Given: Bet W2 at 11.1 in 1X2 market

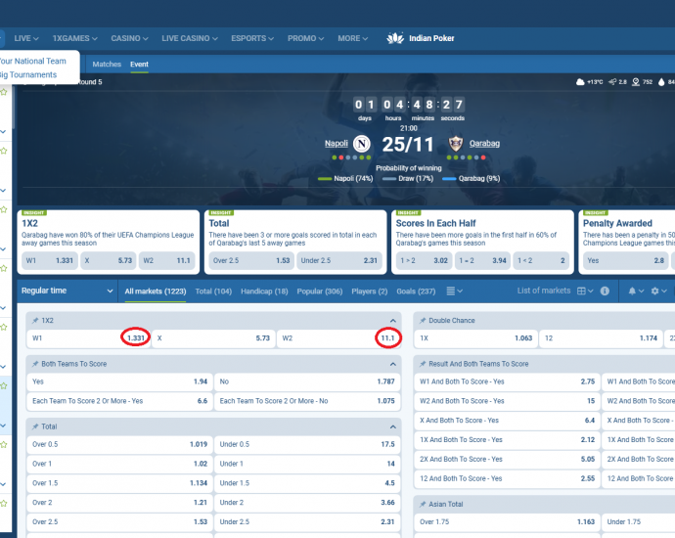Looking at the screenshot, I should pyautogui.click(x=338, y=338).
